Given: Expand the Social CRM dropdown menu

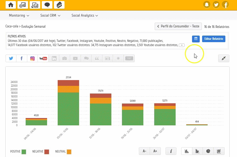Looking at the screenshot, I should (50, 16).
